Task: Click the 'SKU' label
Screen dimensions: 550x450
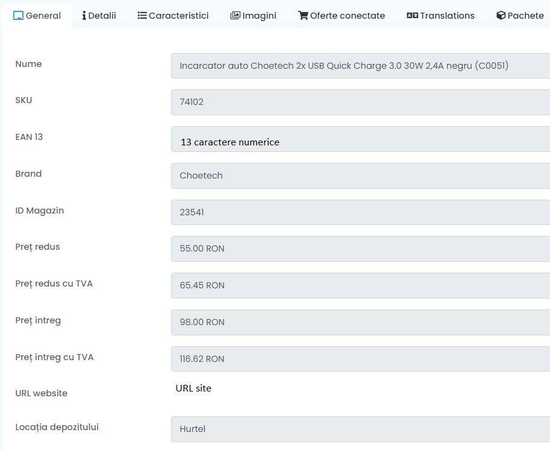Action: (23, 100)
